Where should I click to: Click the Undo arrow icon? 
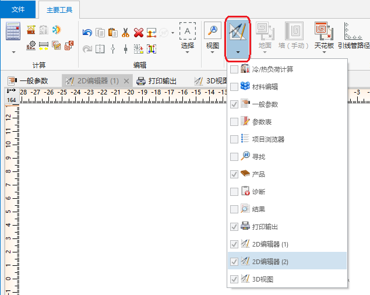pyautogui.click(x=87, y=33)
